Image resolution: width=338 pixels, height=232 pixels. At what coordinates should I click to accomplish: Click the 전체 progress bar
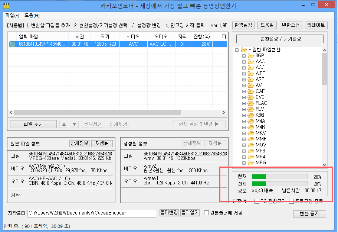click(280, 184)
